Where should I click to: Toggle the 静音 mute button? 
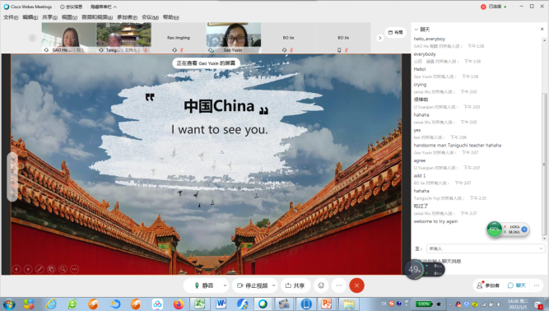204,285
